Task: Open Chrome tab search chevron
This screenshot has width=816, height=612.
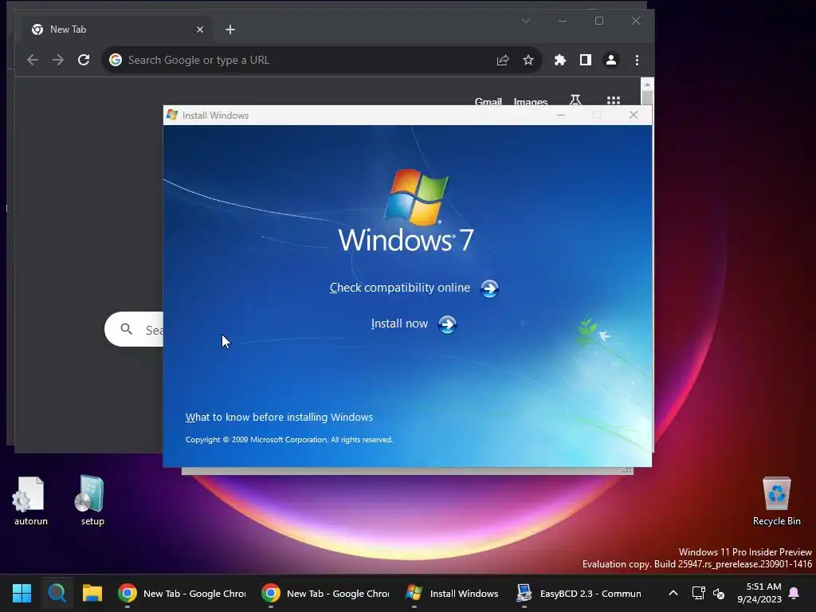Action: tap(526, 21)
